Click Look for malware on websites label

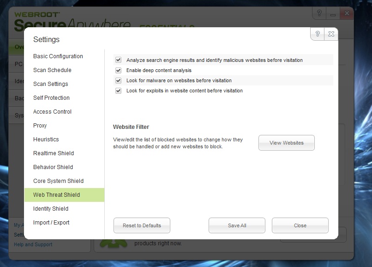point(179,80)
